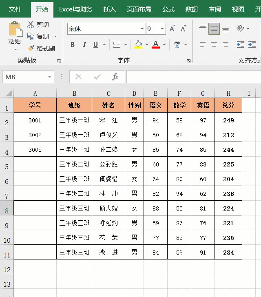Apply yellow fill color bucket
261x297 pixels.
(138, 44)
